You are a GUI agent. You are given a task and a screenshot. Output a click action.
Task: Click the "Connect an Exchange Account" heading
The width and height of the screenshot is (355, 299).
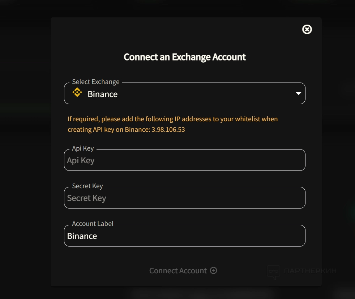(x=185, y=57)
